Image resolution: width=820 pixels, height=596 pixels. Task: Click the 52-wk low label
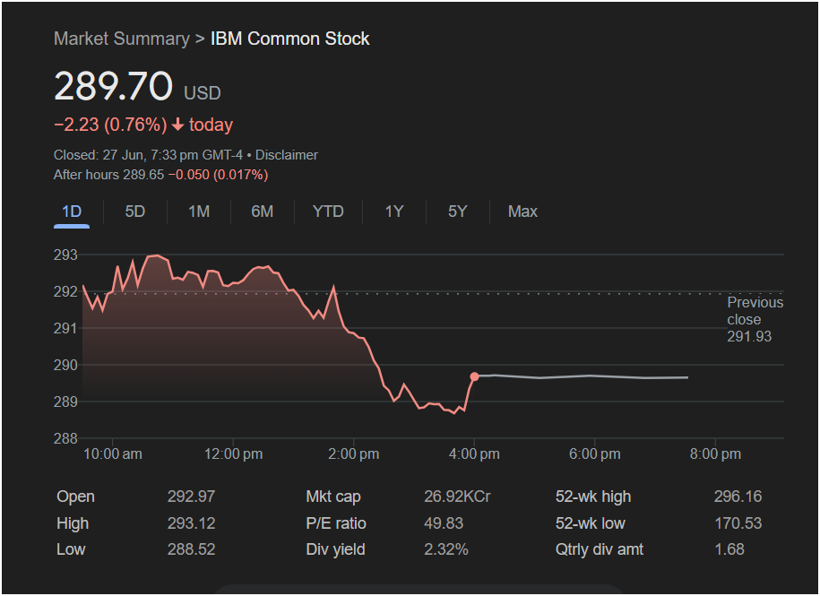click(x=590, y=523)
